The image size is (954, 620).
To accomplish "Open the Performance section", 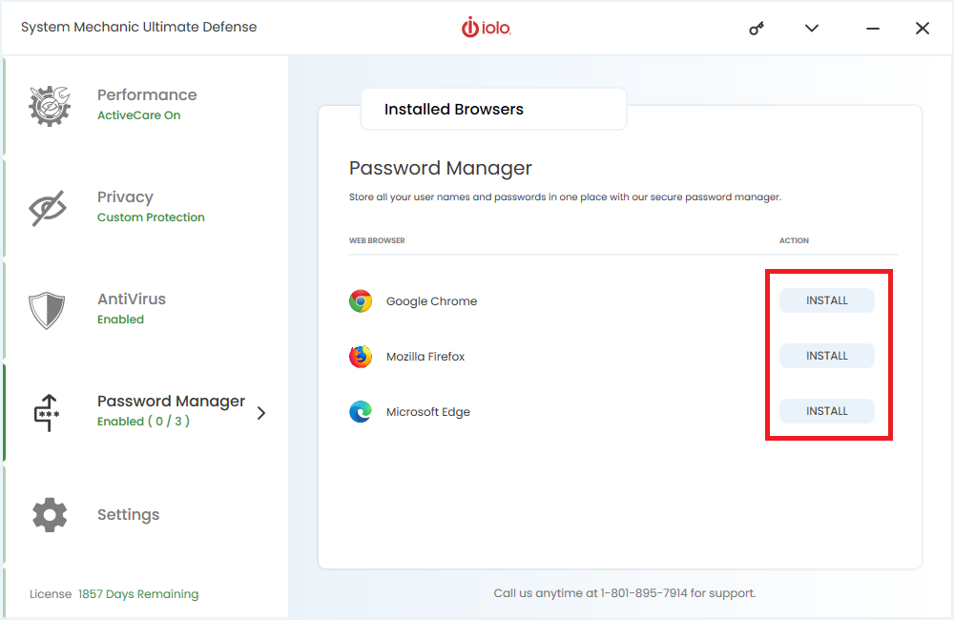I will click(146, 105).
